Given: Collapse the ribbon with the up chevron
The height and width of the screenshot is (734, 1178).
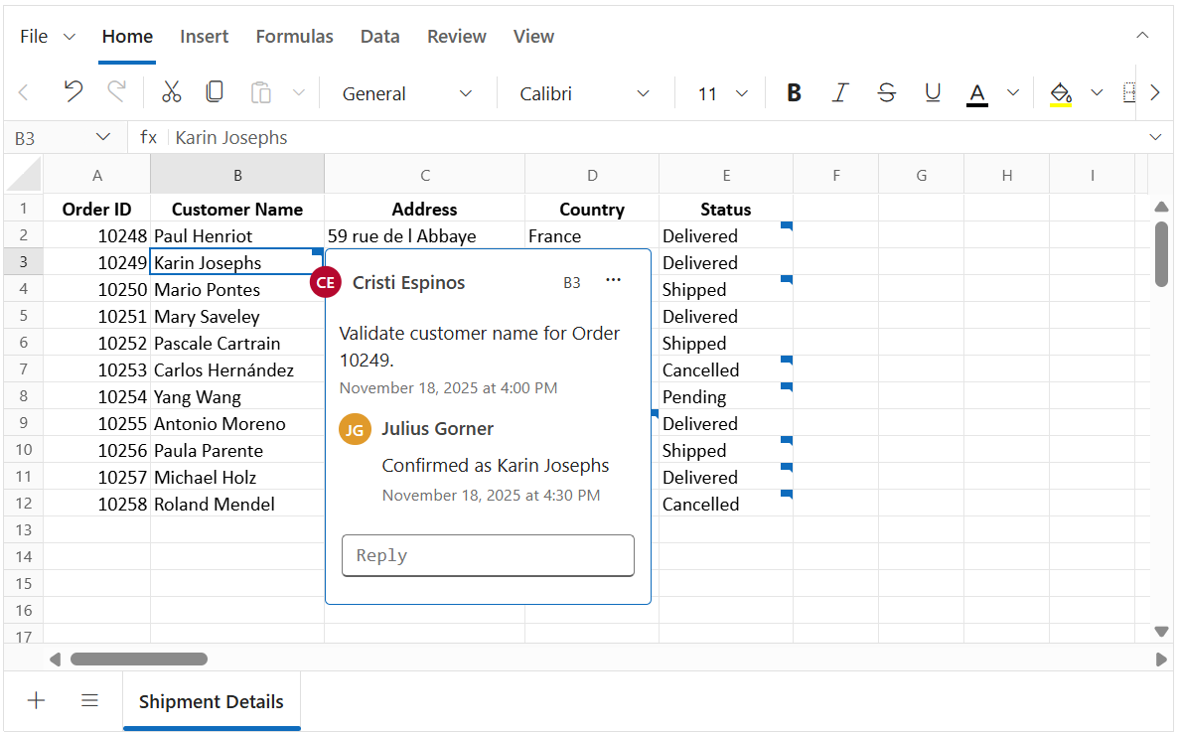Looking at the screenshot, I should coord(1142,36).
